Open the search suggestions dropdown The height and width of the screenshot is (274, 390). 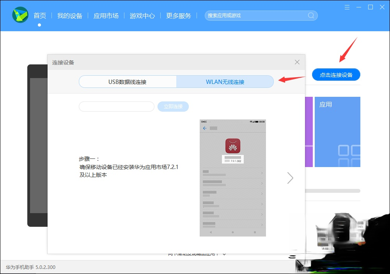(x=257, y=15)
